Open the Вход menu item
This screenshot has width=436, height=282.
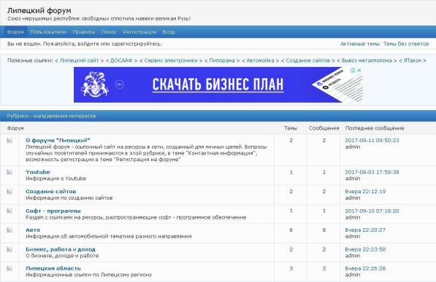coord(169,32)
